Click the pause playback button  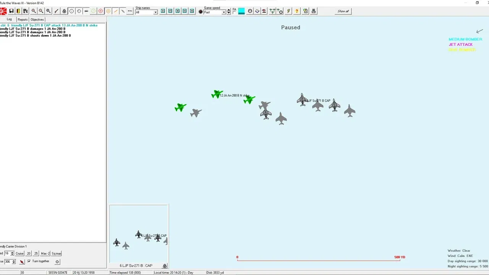point(192,11)
